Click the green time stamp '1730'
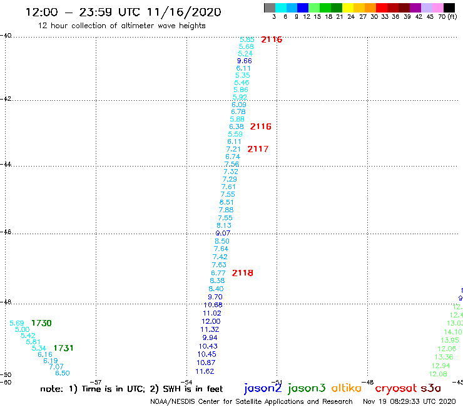The image size is (463, 407). (41, 323)
